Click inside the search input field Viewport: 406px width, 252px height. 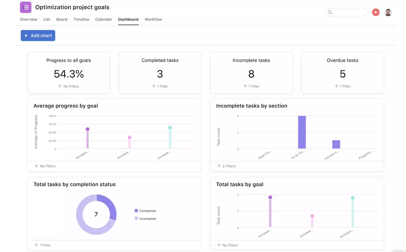pos(348,12)
